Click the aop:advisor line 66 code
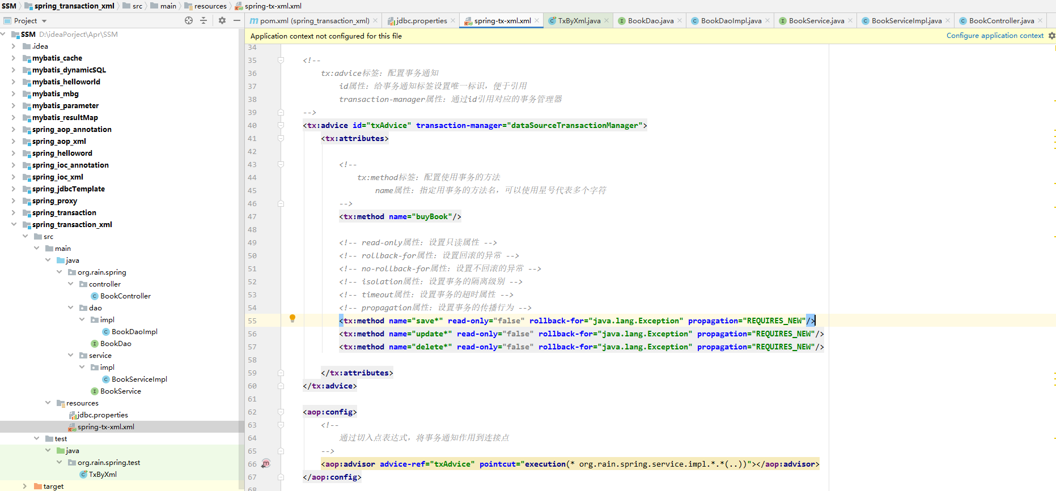 coord(570,464)
